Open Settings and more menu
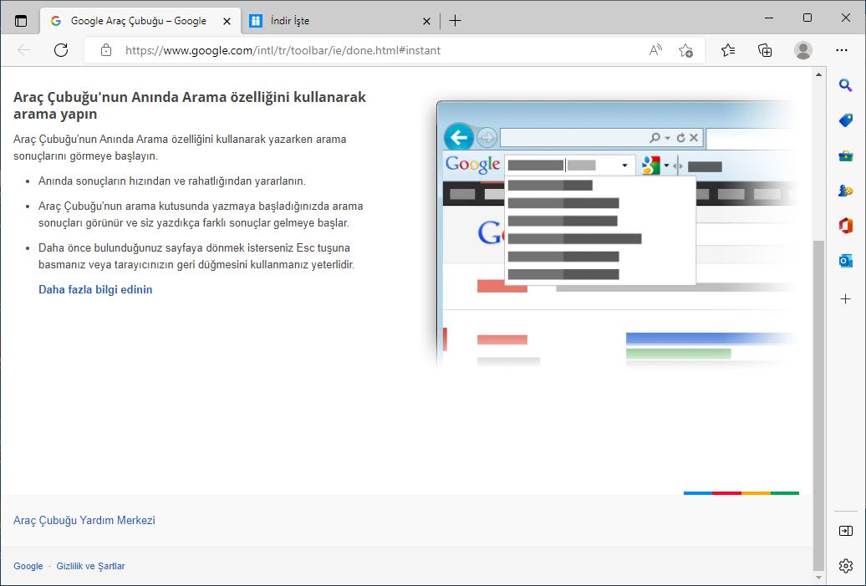 [842, 50]
